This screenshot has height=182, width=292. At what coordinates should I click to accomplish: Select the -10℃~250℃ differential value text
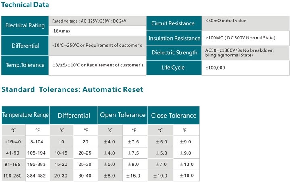click(97, 45)
